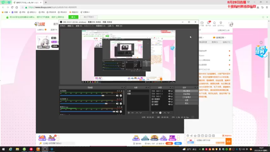Switch to 钻粉(15) tab in Douyu
270x152 pixels.
(226, 42)
